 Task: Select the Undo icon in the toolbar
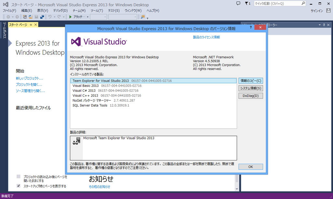coord(49,17)
